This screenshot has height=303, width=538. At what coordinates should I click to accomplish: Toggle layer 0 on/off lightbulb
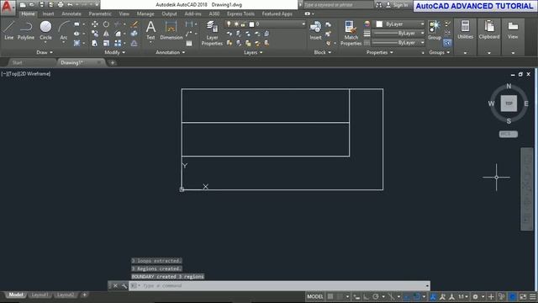point(229,24)
